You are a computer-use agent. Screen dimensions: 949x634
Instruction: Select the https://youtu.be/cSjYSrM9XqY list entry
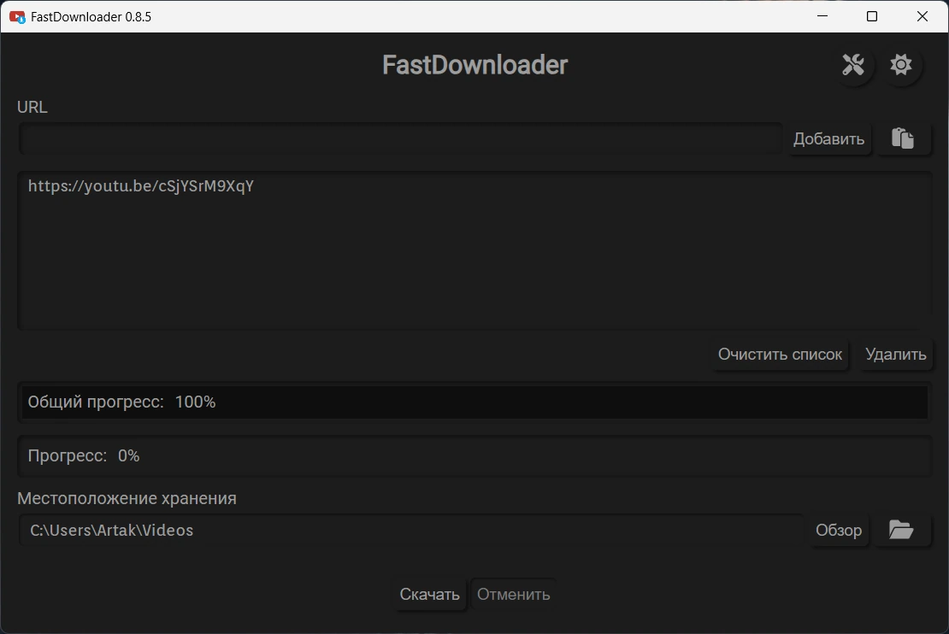[141, 185]
